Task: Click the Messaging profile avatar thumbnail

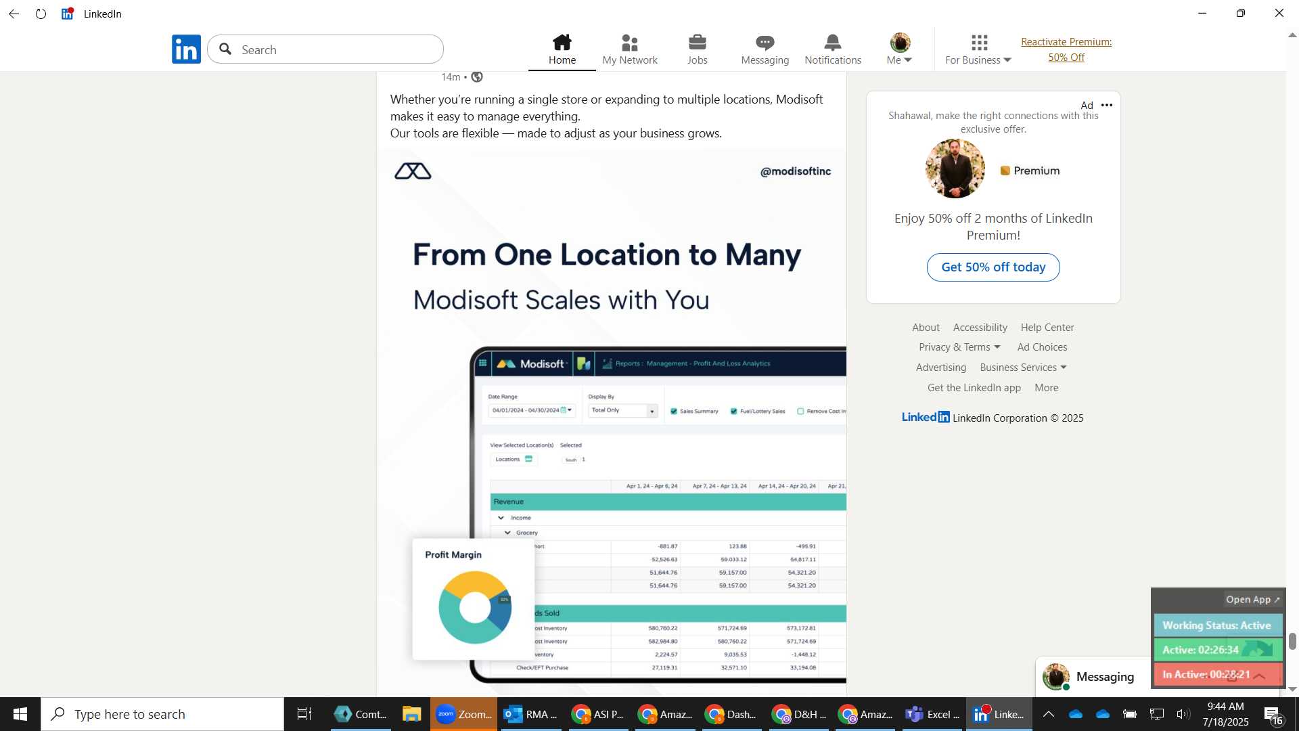Action: click(x=1055, y=677)
